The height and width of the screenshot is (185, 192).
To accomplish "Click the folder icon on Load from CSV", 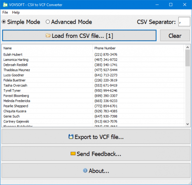I will (x=48, y=35).
